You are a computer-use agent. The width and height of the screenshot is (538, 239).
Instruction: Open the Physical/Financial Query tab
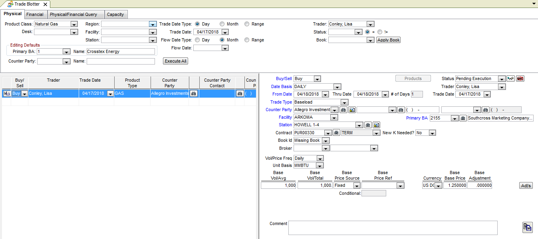(x=73, y=14)
